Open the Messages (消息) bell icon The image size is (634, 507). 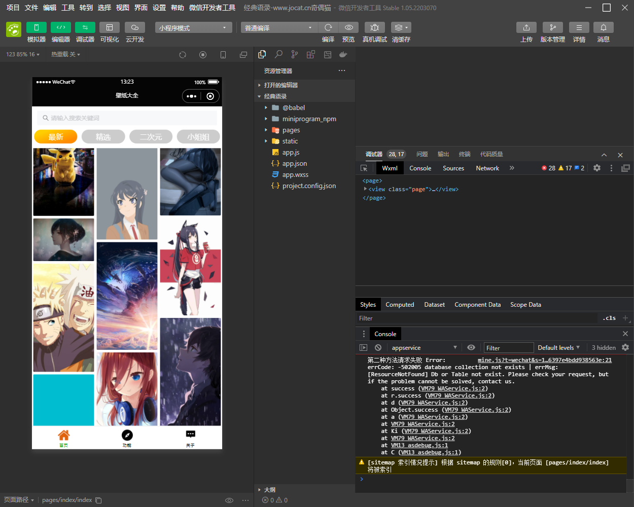pyautogui.click(x=604, y=27)
